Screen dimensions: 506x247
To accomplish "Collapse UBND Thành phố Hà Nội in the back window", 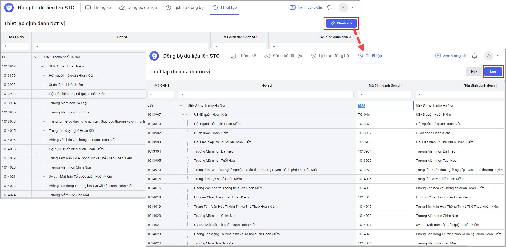I will click(x=36, y=57).
